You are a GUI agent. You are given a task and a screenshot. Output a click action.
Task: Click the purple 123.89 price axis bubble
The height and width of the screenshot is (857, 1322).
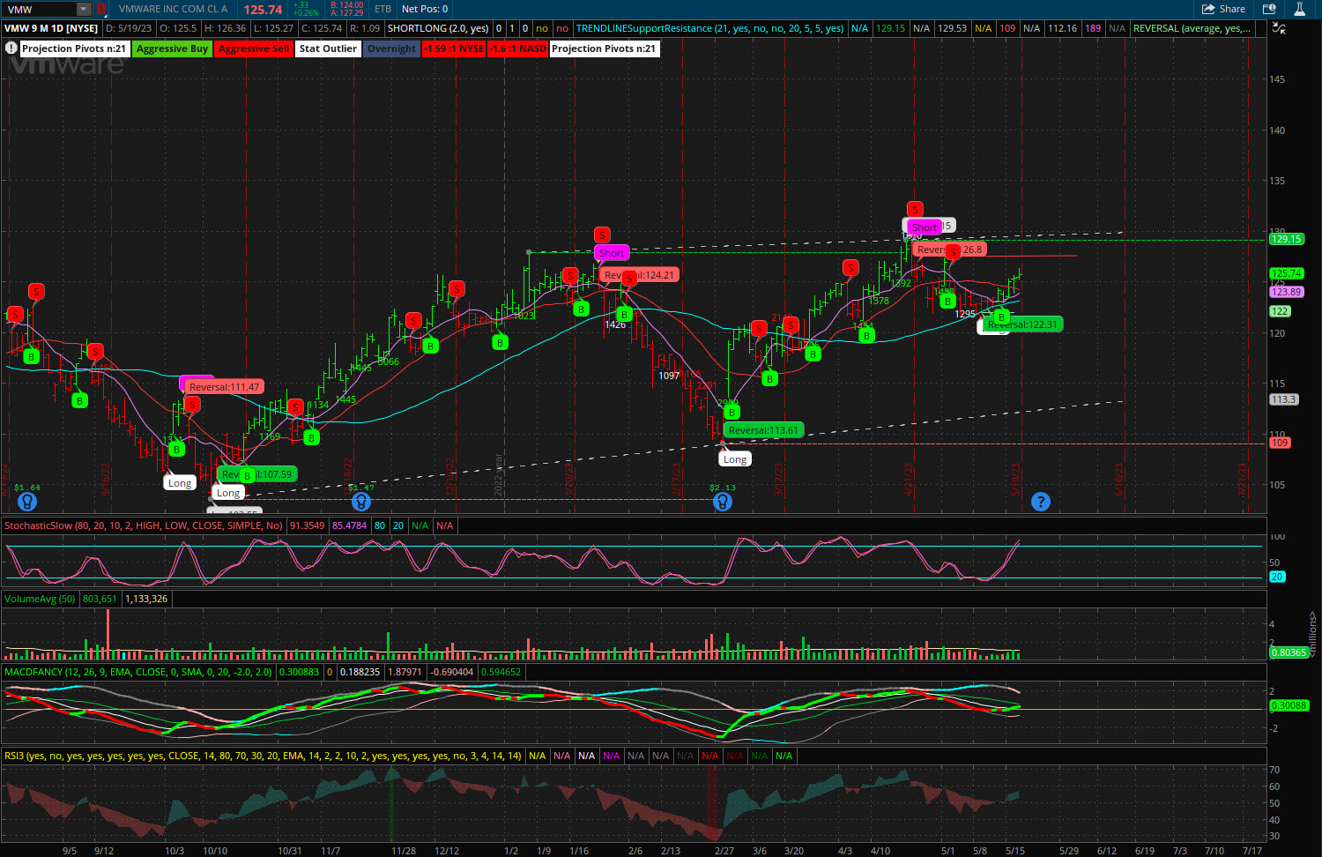(1286, 292)
